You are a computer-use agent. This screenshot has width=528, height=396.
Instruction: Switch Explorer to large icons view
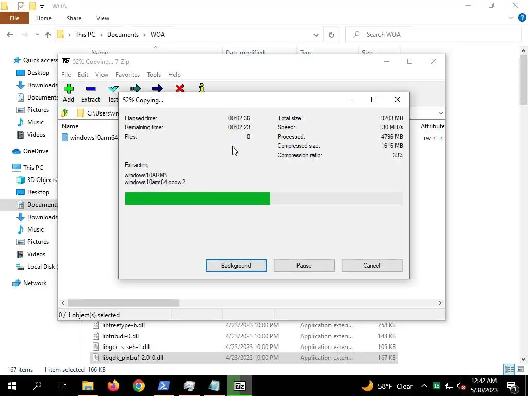(x=520, y=369)
